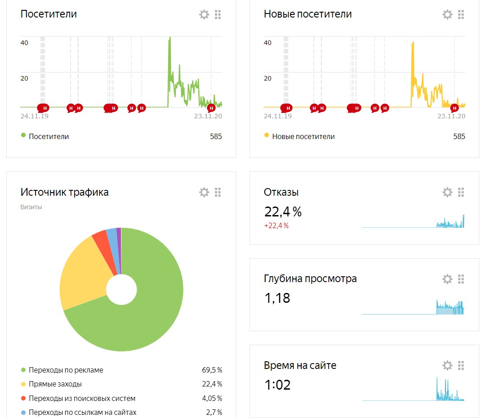The width and height of the screenshot is (482, 418).
Task: Open the Время на сайте widget title
Action: click(300, 365)
